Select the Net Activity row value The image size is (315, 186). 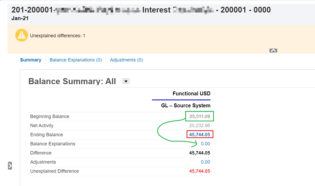click(x=199, y=125)
